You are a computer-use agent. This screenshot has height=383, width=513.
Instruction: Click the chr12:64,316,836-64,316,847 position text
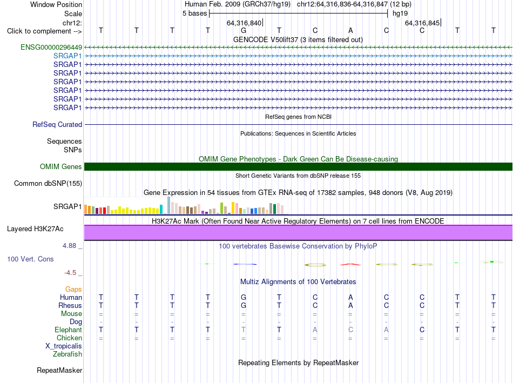354,4
